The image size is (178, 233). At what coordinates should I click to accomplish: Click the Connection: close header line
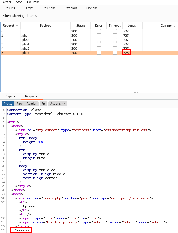coord(24,110)
